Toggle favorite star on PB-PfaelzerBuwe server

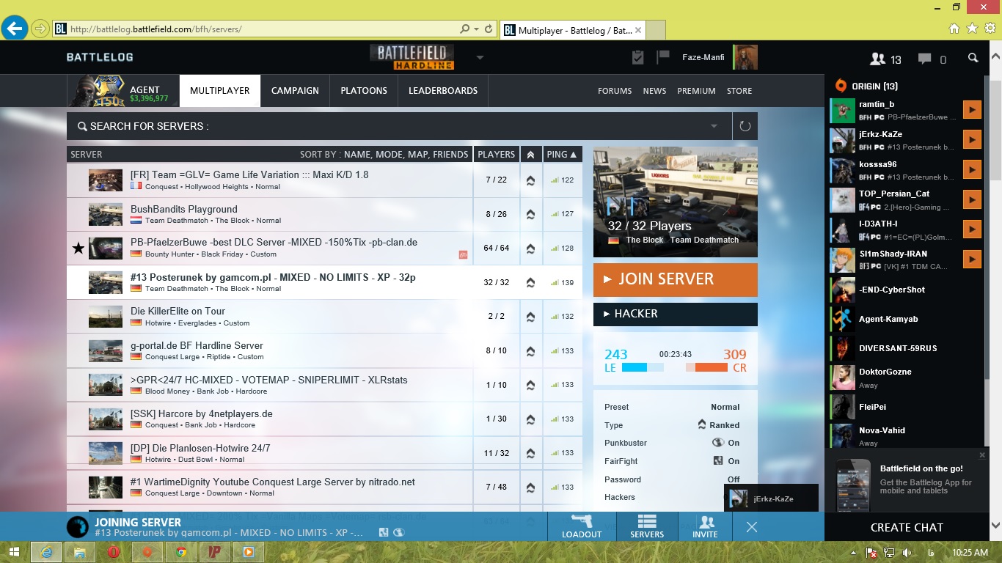tap(78, 249)
